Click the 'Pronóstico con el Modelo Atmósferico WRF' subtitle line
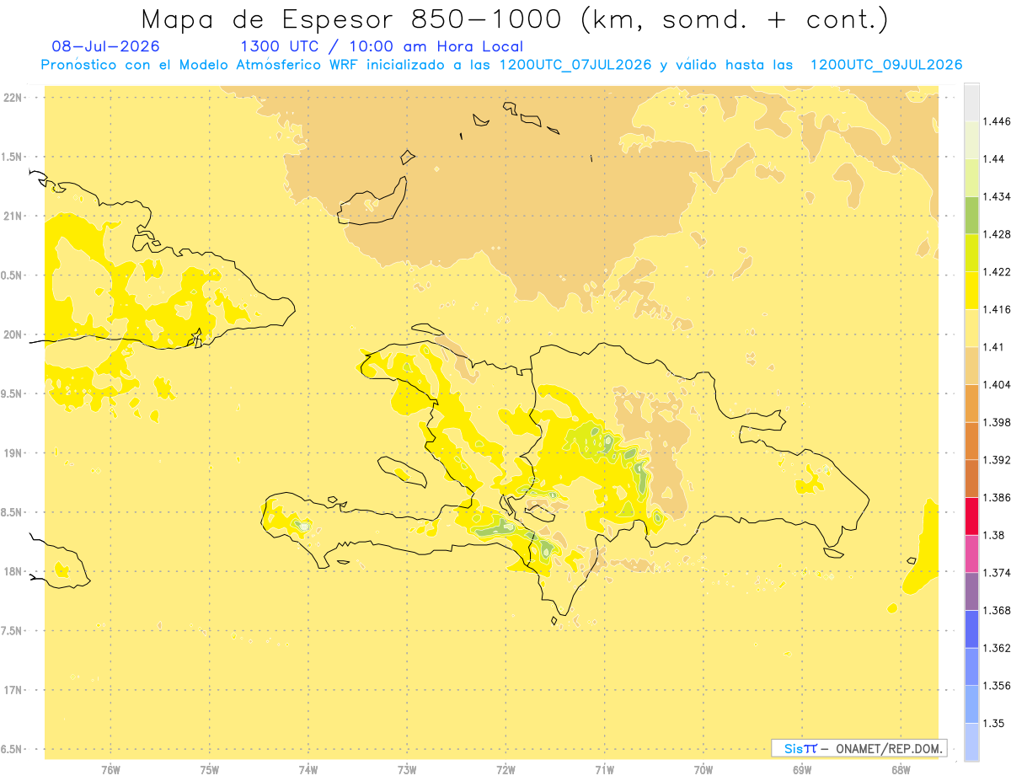The width and height of the screenshot is (1011, 781). (x=501, y=65)
